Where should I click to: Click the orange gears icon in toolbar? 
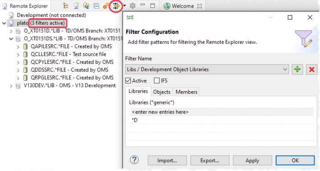106,6
